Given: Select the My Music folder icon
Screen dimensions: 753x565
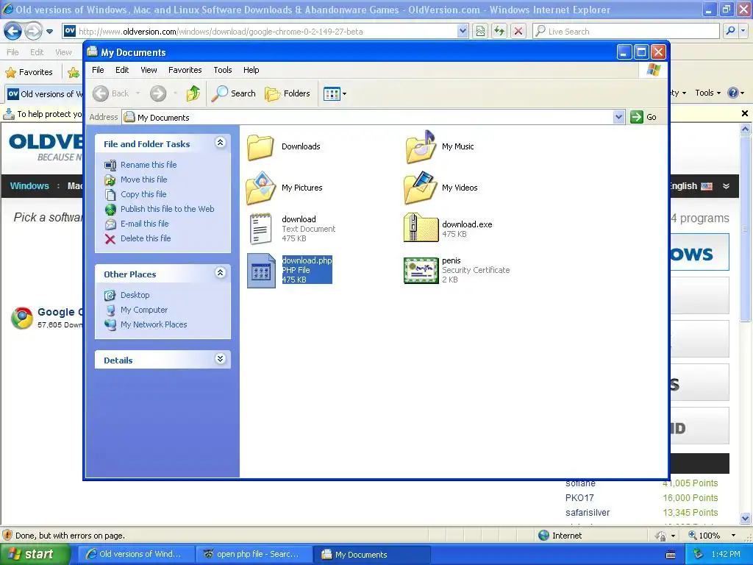Looking at the screenshot, I should (421, 146).
